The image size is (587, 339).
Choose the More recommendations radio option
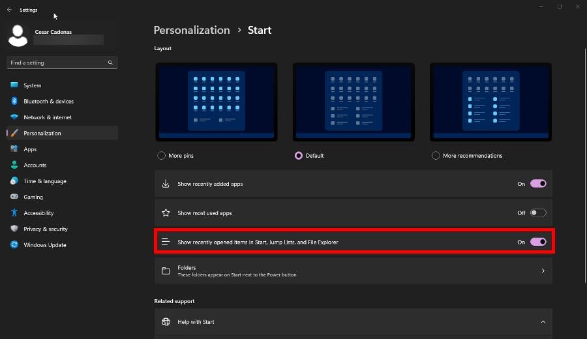coord(436,156)
